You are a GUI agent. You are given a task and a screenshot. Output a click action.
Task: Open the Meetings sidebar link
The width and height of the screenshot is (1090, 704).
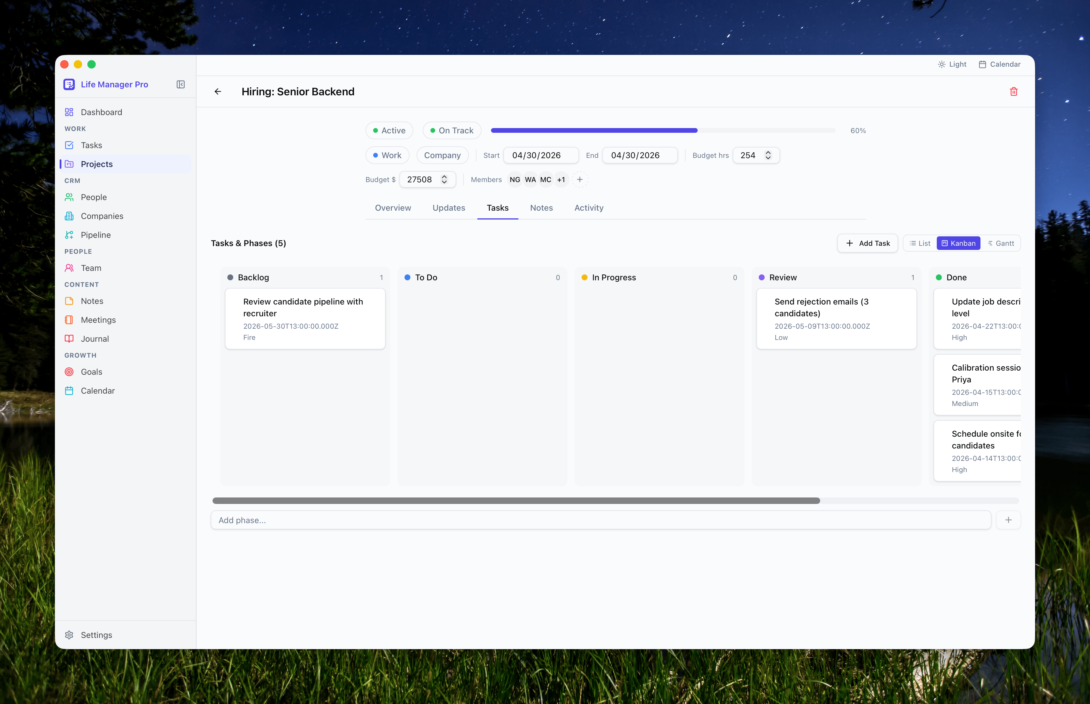125,320
